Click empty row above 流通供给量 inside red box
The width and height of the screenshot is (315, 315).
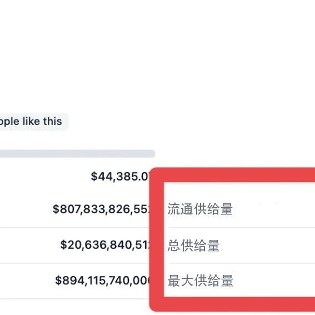point(239,191)
